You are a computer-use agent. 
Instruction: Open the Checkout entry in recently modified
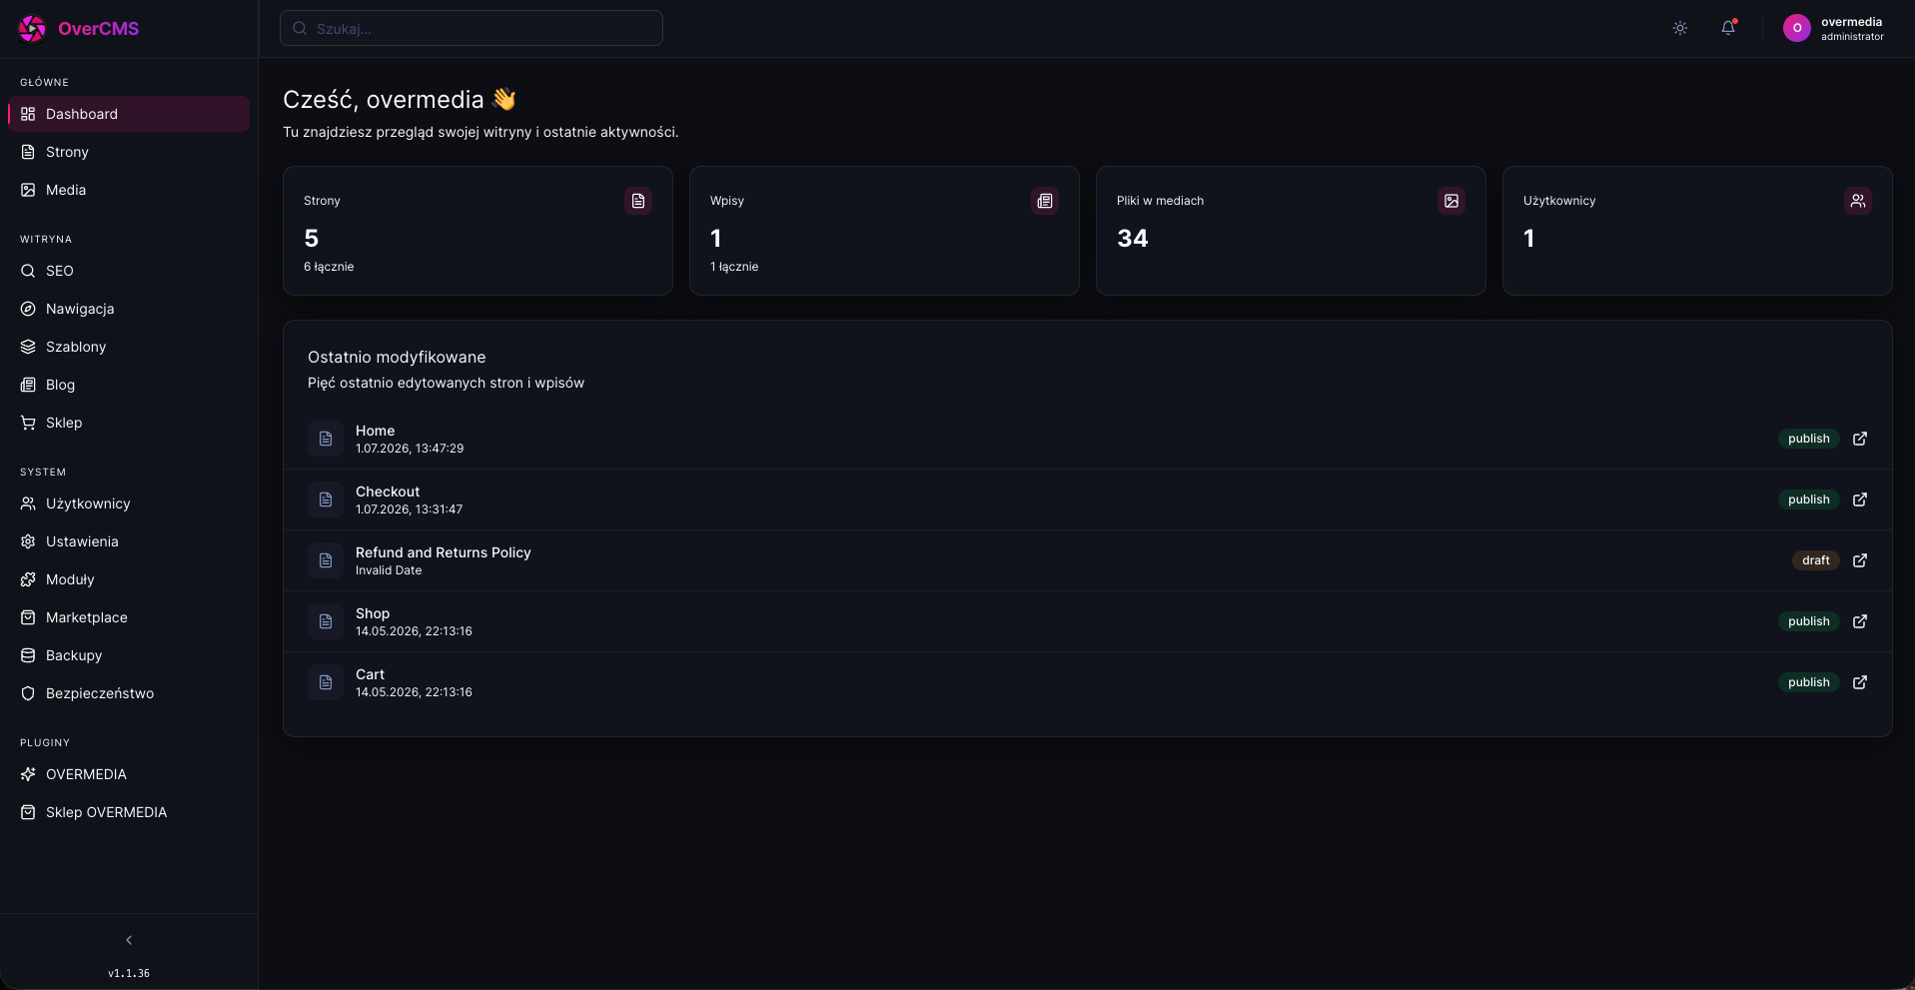pyautogui.click(x=1088, y=499)
